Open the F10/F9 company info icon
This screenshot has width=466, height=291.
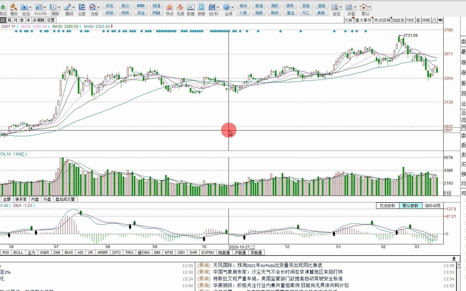(38, 7)
